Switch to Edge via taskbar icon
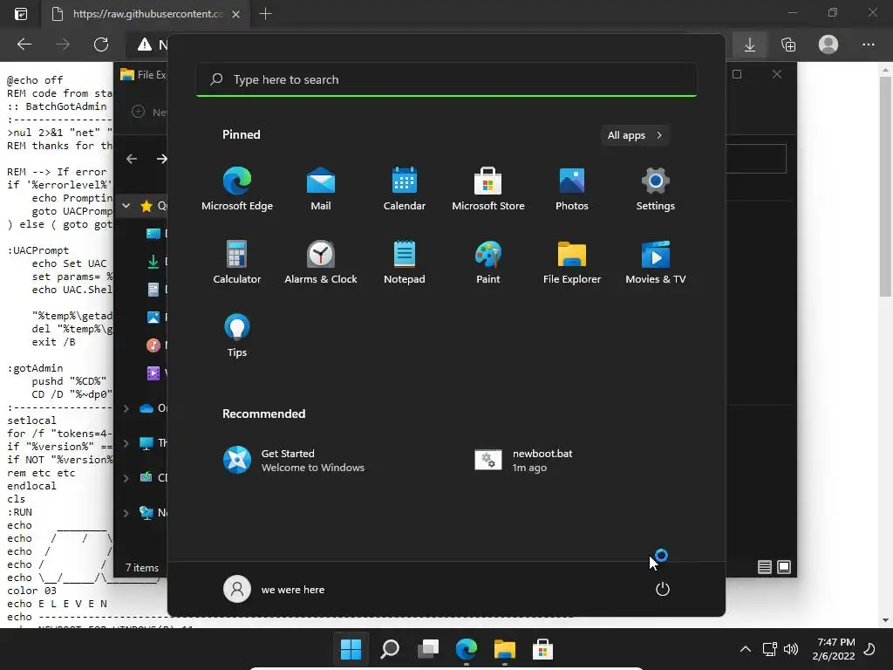 coord(467,649)
